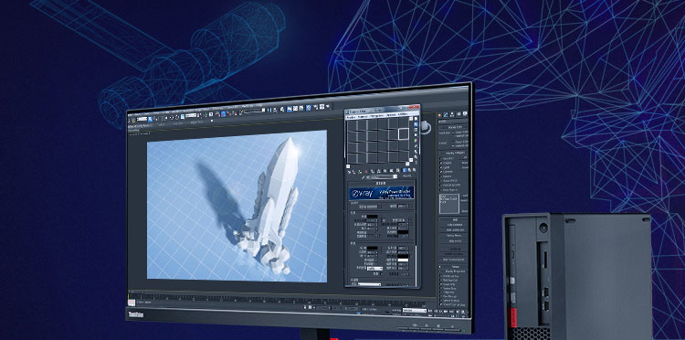This screenshot has height=340, width=685.
Task: Open the material name dropdown in Material Editor
Action: click(x=382, y=176)
